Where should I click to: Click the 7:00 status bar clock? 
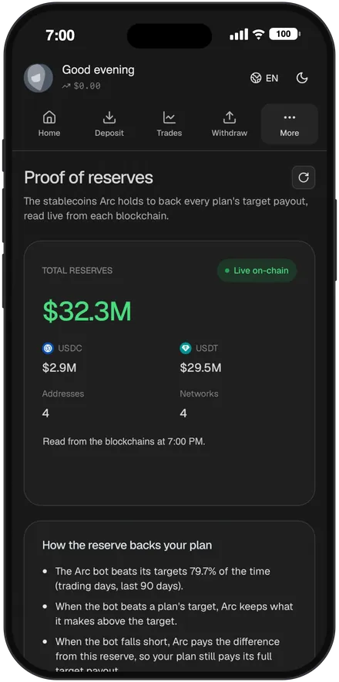[60, 35]
